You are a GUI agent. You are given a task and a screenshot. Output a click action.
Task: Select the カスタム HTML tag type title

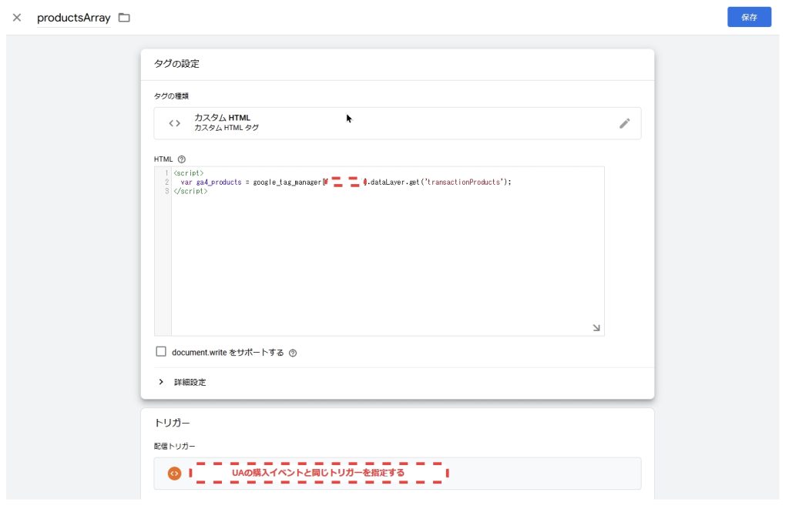[x=222, y=118]
